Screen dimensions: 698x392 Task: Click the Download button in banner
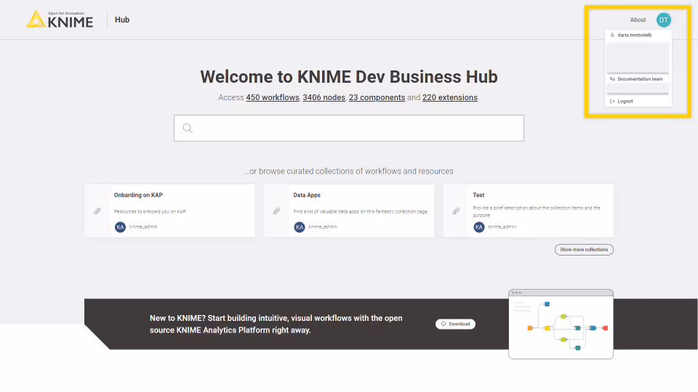pyautogui.click(x=455, y=324)
